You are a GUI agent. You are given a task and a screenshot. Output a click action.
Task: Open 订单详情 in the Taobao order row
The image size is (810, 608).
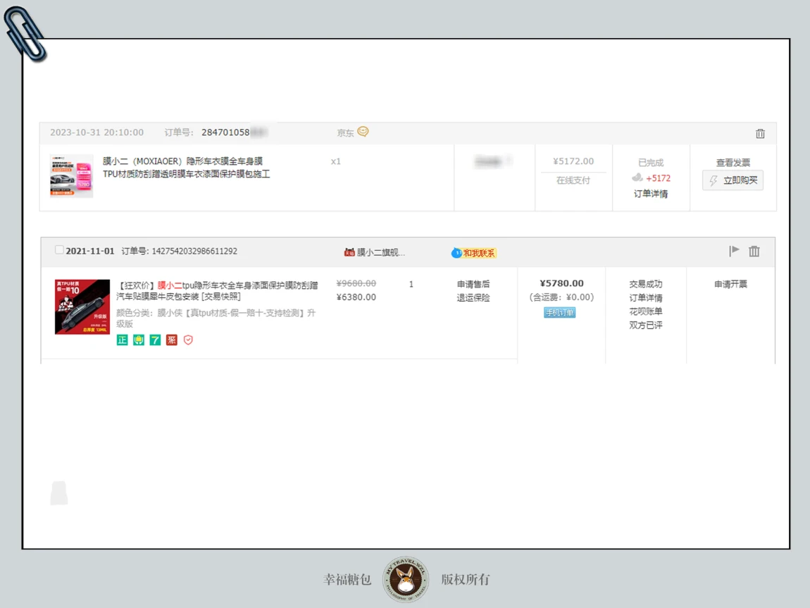tap(646, 297)
